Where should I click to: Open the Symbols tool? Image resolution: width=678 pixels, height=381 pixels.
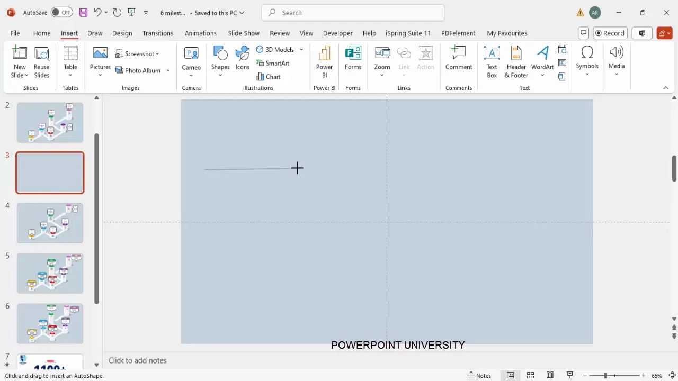click(587, 58)
